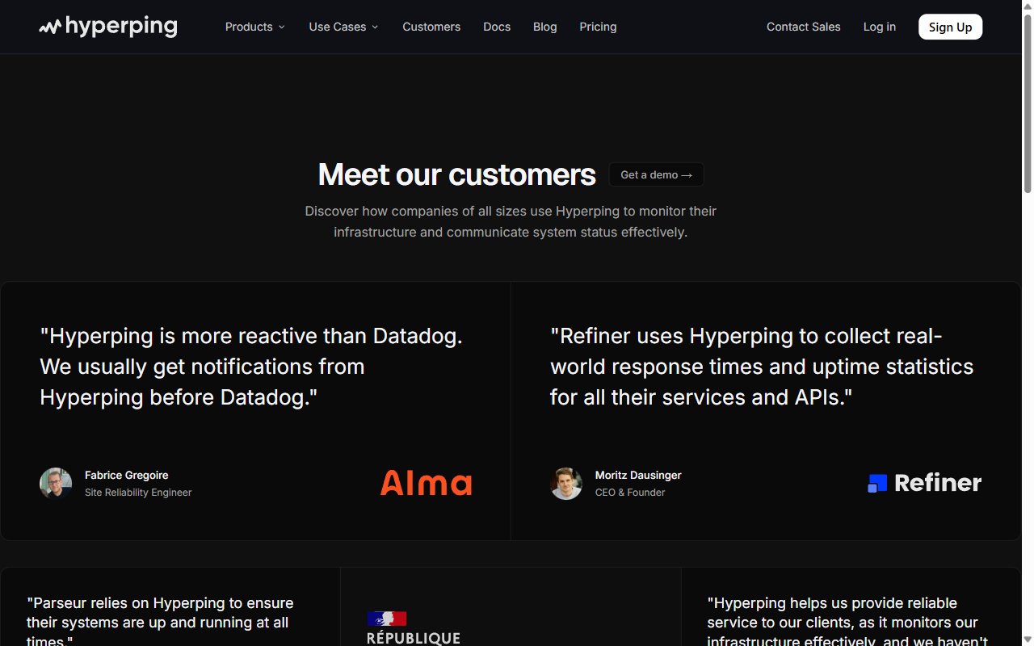Click the Hyperping logo in the header
Viewport: 1034px width, 646px height.
pyautogui.click(x=108, y=27)
